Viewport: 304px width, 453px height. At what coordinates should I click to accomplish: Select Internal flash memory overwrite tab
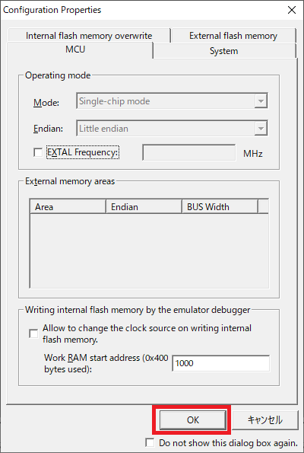click(89, 36)
